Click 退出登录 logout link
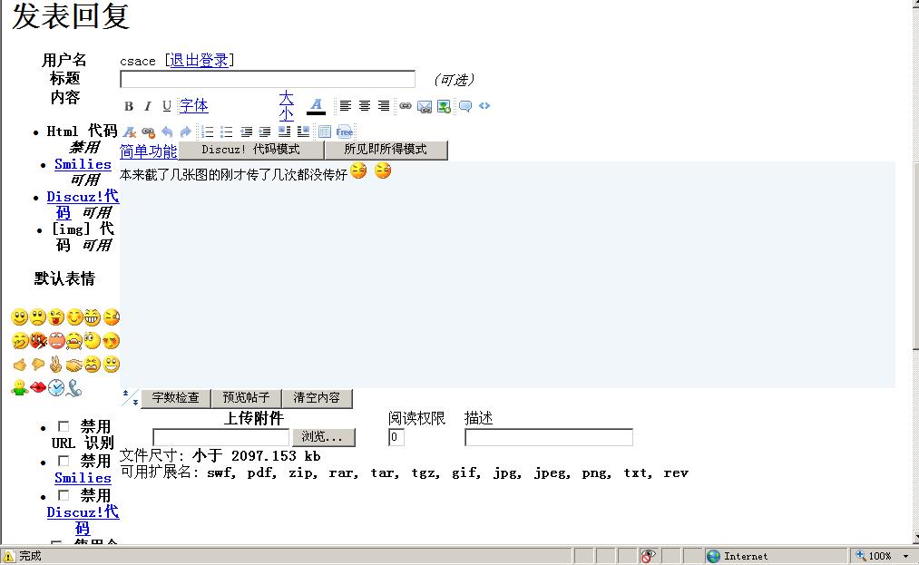 point(200,61)
